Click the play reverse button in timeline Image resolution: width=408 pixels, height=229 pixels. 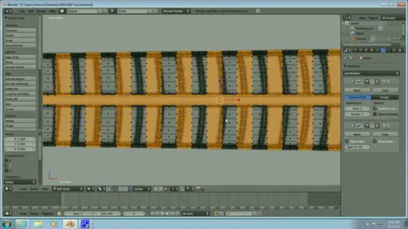162,214
